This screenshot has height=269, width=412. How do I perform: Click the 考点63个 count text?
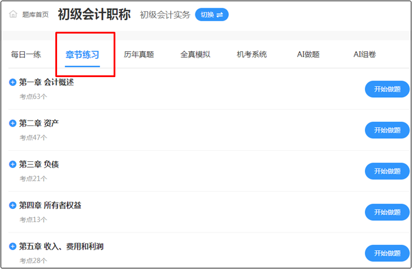tap(34, 97)
